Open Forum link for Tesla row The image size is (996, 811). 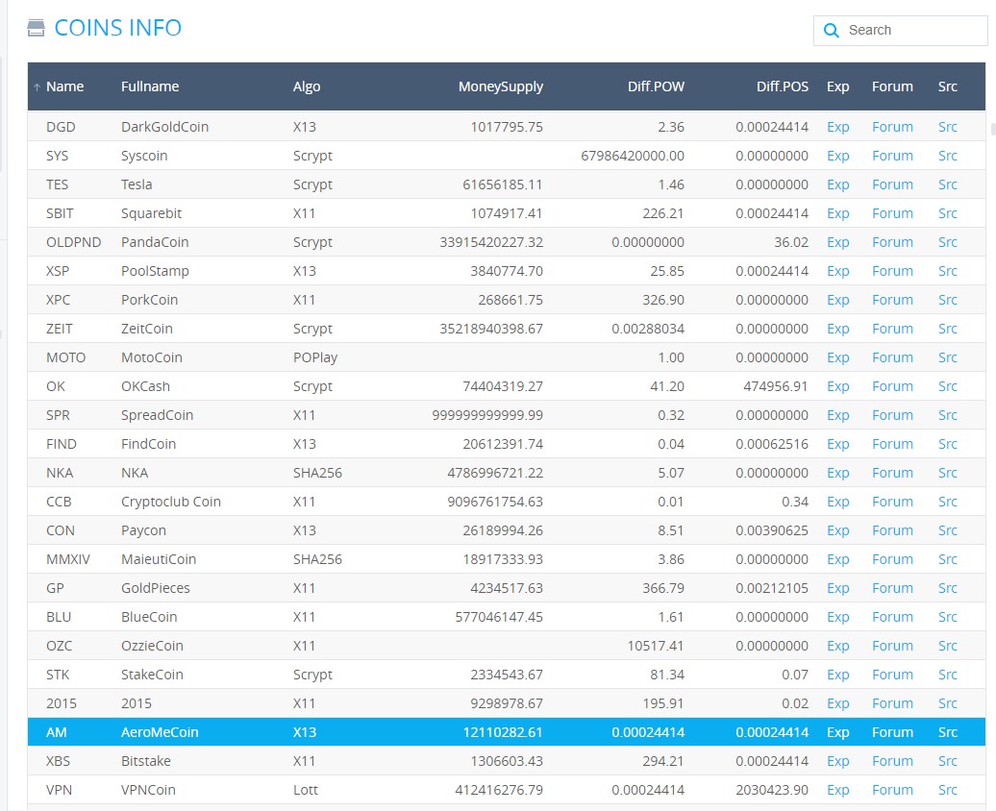pyautogui.click(x=892, y=184)
